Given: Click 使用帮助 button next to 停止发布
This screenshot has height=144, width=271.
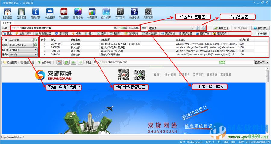Looking at the screenshot, I should (x=260, y=28).
